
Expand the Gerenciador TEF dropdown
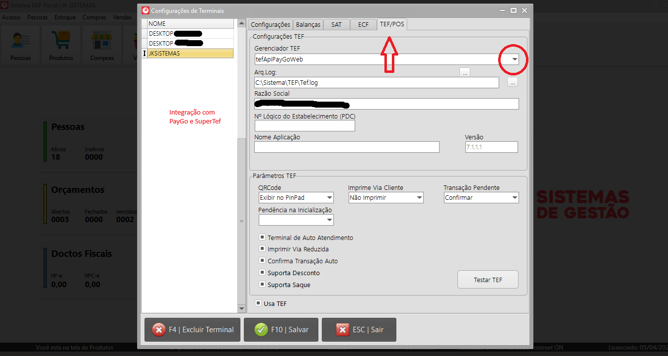pyautogui.click(x=515, y=59)
